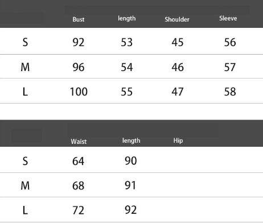Click size M row in top table
The width and height of the screenshot is (263, 223).
131,67
